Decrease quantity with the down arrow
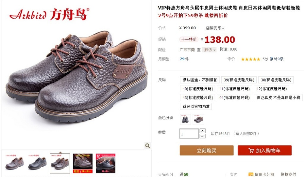304x177 pixels. [x=202, y=136]
